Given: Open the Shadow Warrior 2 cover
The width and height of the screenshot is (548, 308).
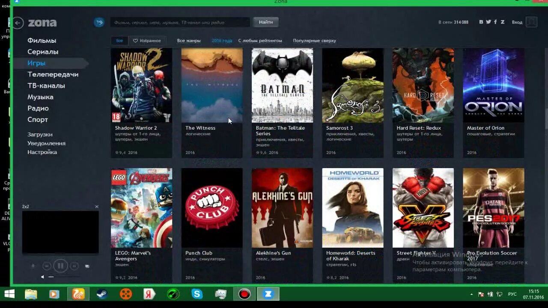Looking at the screenshot, I should (141, 85).
